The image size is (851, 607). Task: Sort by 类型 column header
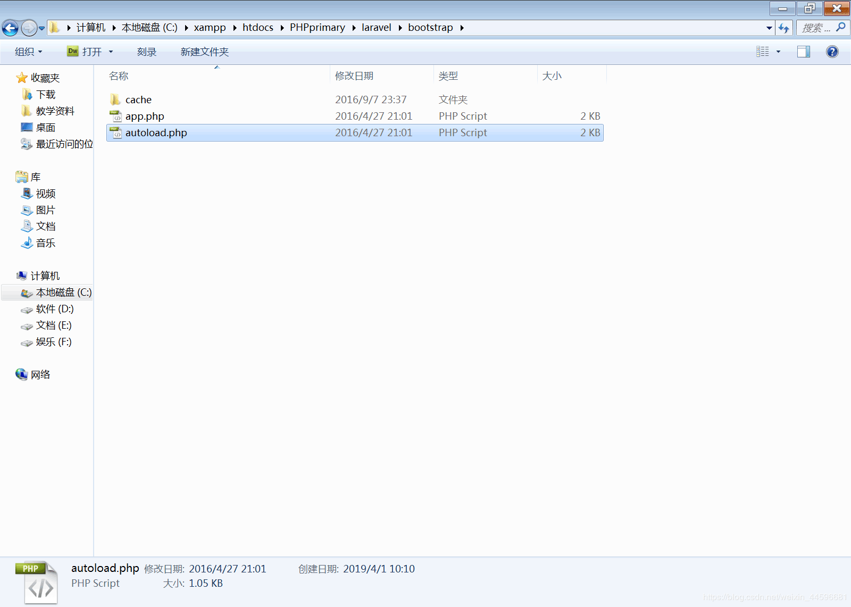[x=448, y=76]
